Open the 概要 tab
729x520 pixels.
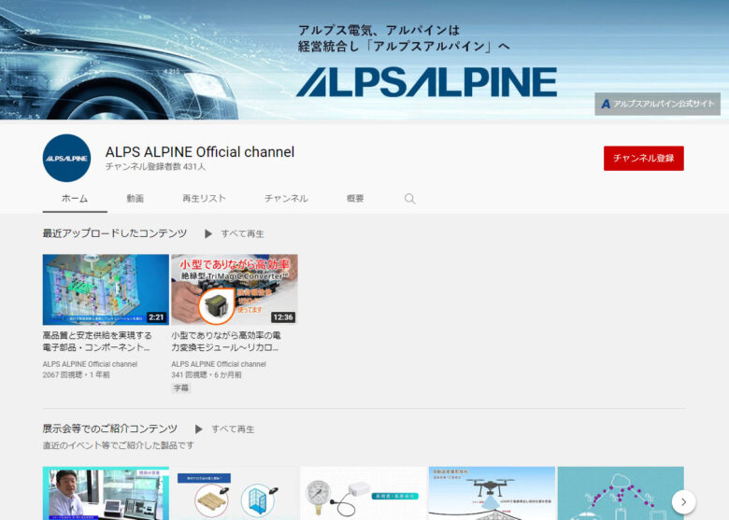click(x=355, y=199)
